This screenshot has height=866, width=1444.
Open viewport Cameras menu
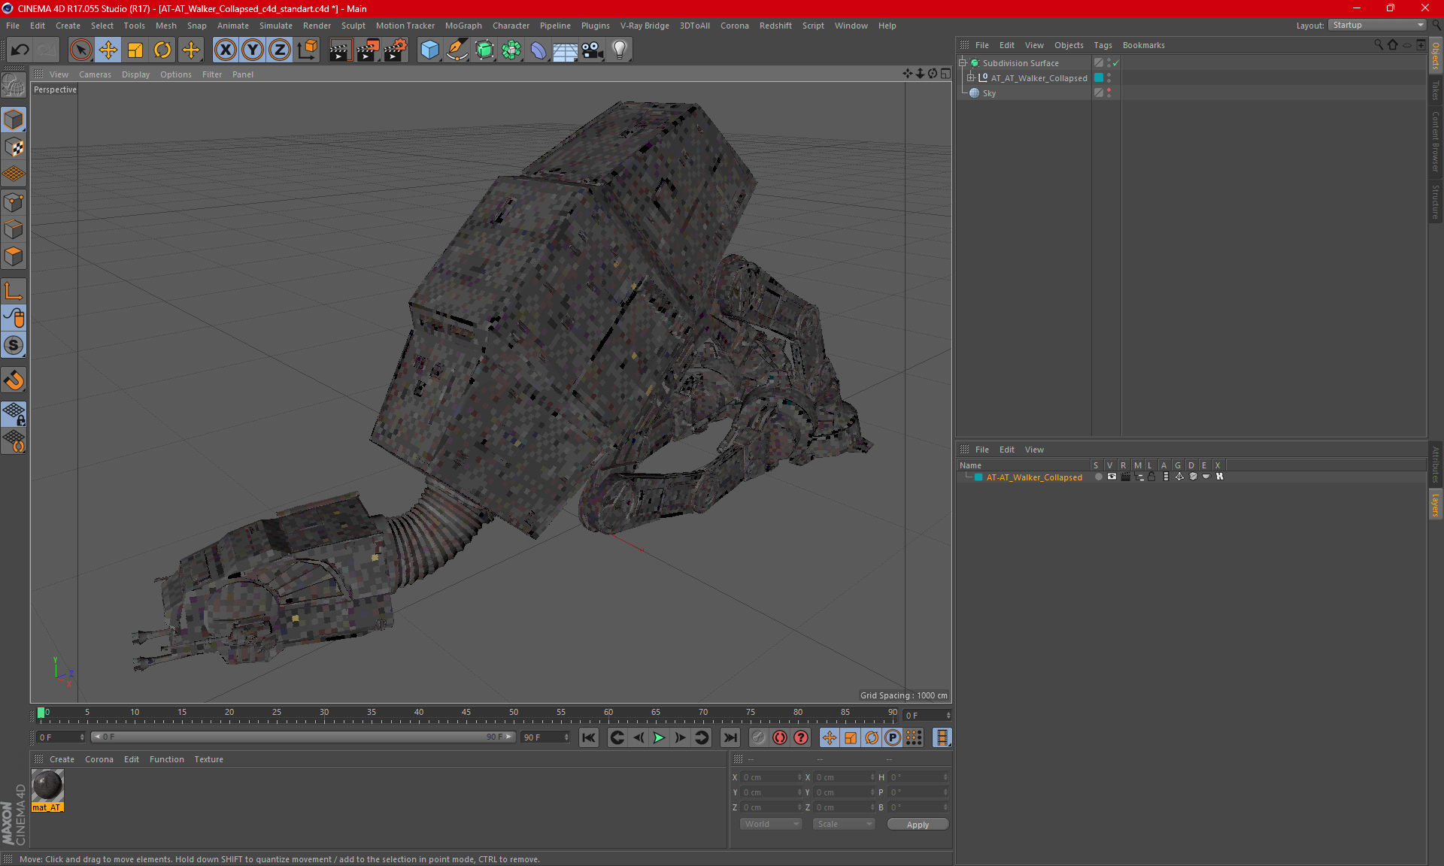95,74
